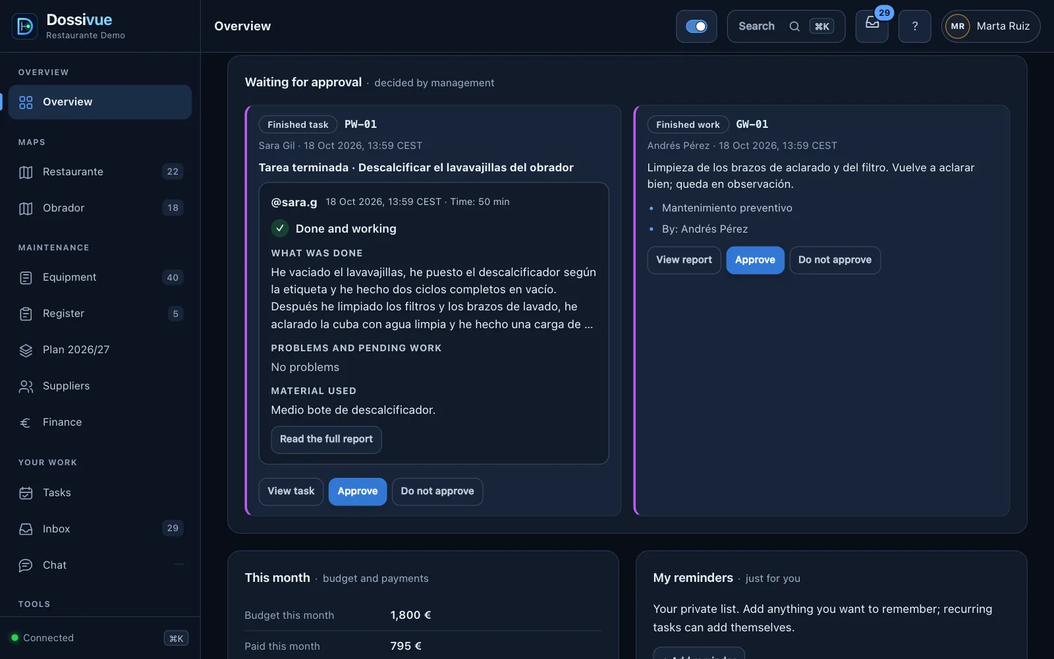The image size is (1054, 659).
Task: Approve task PW-01
Action: click(x=358, y=492)
